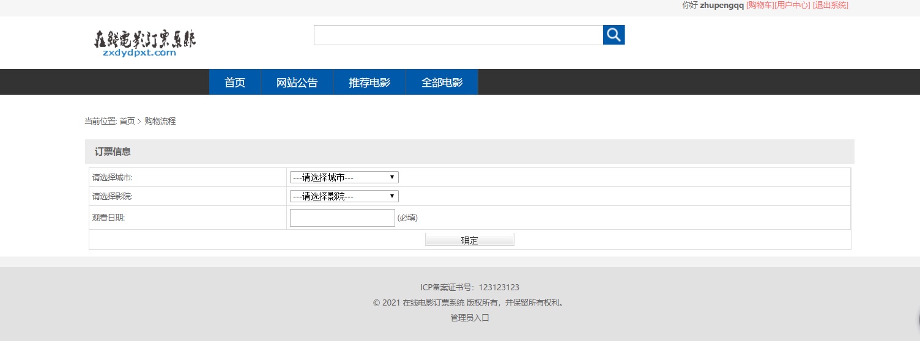Click the 首页 breadcrumb link
The width and height of the screenshot is (920, 341).
(x=127, y=121)
